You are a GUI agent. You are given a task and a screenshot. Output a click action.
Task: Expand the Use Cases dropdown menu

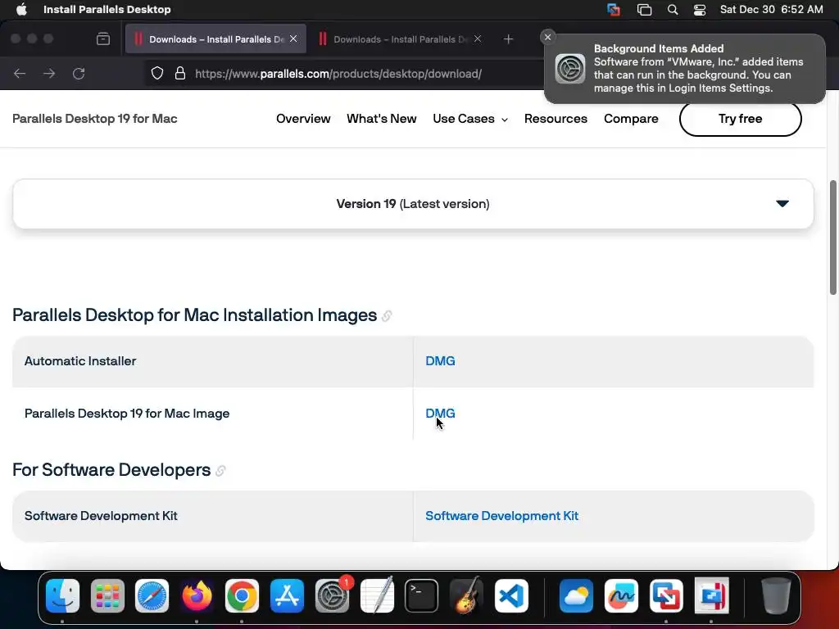pos(470,119)
